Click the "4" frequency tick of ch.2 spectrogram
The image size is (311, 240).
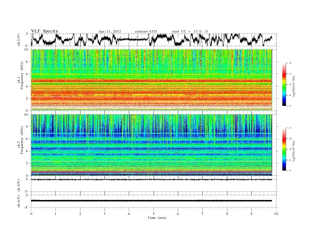[27, 151]
